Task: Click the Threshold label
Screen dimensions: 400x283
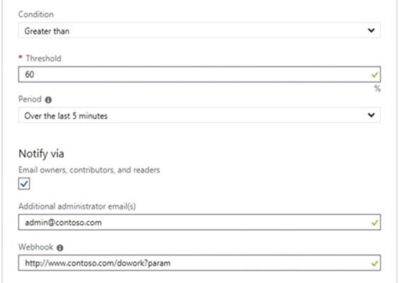Action: point(44,58)
